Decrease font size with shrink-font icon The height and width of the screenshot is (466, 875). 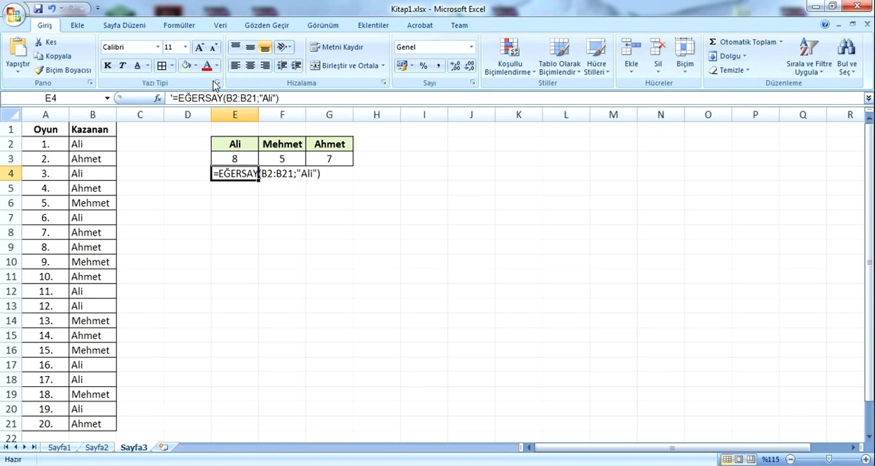(x=213, y=47)
